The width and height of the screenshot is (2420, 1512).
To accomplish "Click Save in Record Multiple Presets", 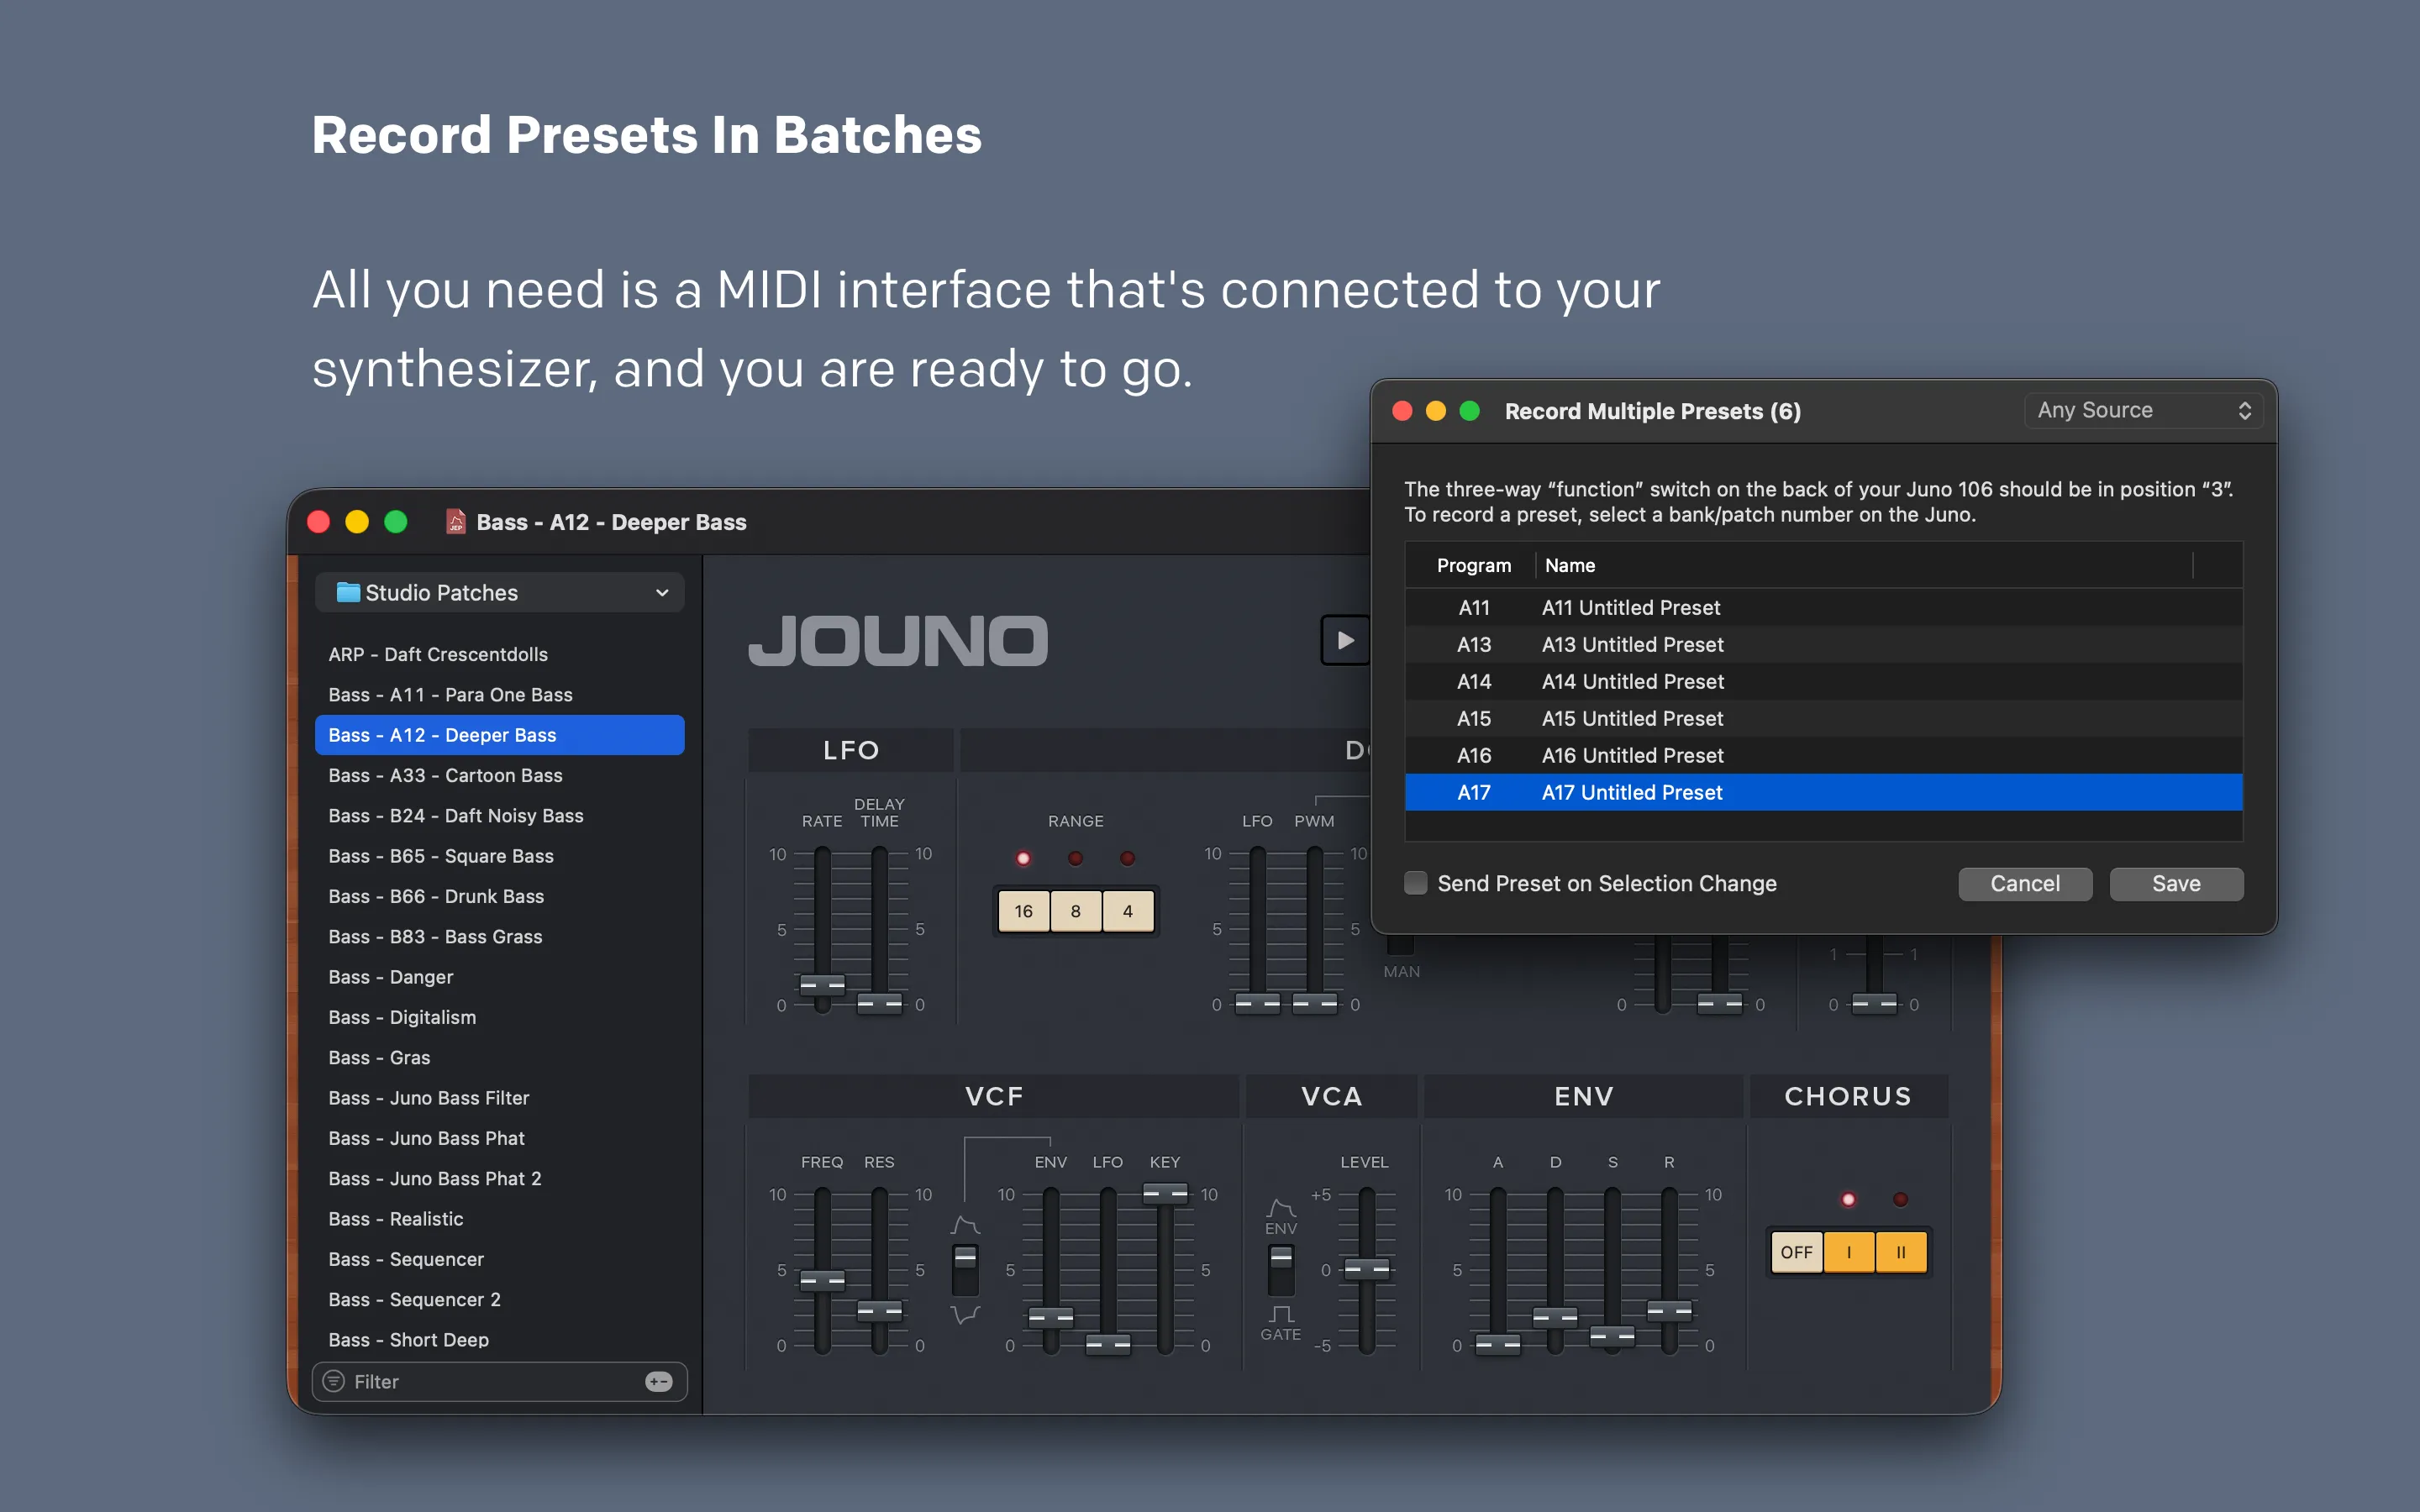I will point(2176,884).
